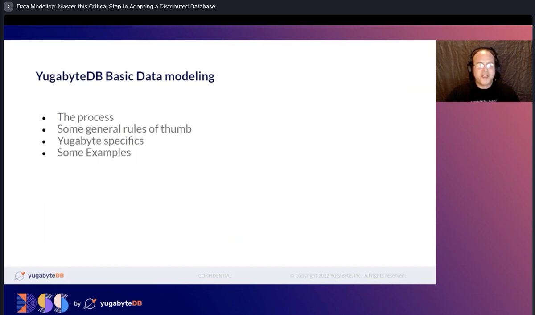Click the back arrow button

[8, 7]
